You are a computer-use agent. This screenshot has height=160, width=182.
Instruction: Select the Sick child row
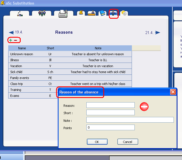pyautogui.click(x=70, y=72)
